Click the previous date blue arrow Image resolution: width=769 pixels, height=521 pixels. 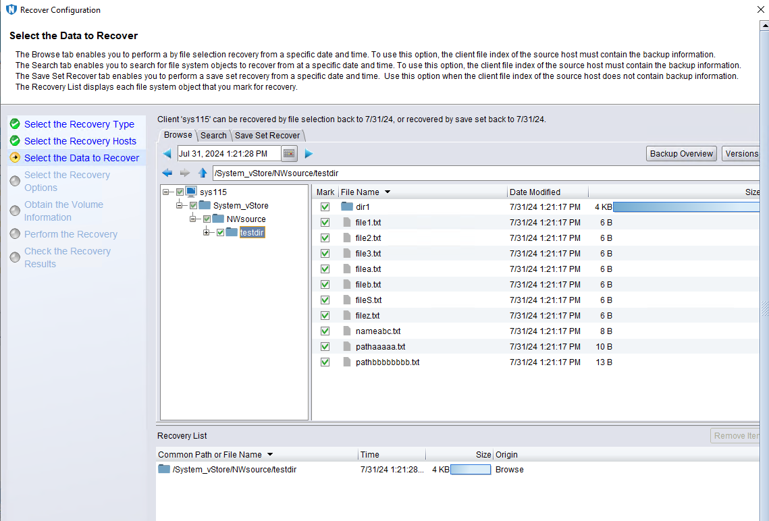(x=167, y=154)
